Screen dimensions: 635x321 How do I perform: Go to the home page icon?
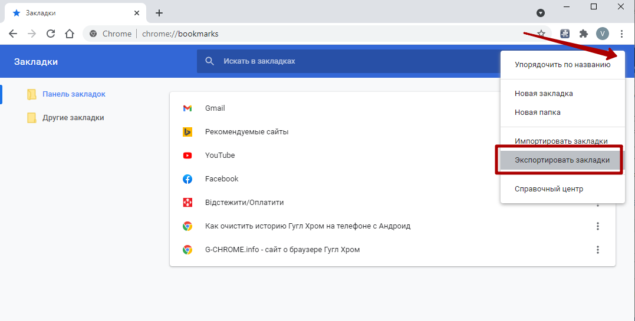[70, 34]
